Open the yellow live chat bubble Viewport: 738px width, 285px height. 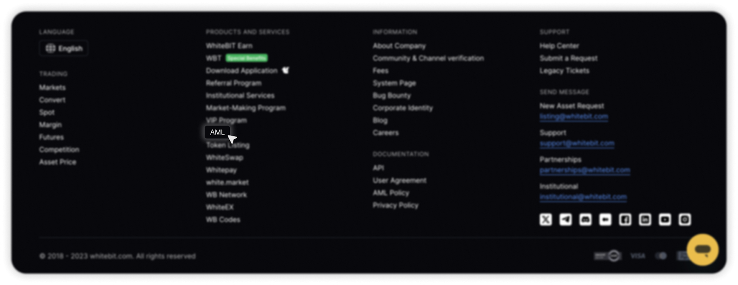pos(702,250)
